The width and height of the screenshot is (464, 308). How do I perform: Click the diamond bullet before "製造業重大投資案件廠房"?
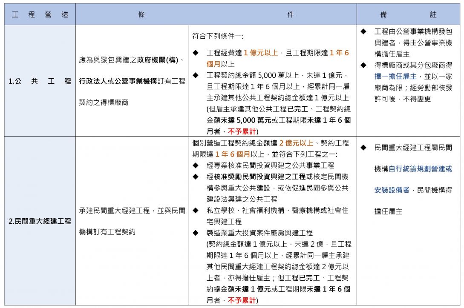pos(196,233)
